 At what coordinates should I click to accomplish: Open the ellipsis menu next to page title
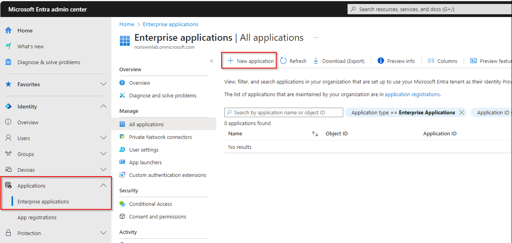pyautogui.click(x=316, y=38)
